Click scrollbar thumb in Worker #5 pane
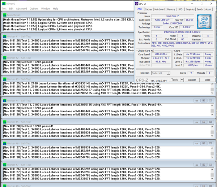217x187 pixels. pyautogui.click(x=212, y=132)
